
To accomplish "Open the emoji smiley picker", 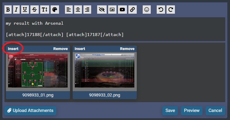I will pos(147,10).
